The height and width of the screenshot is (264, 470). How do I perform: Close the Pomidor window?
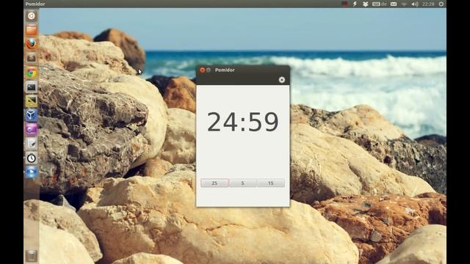coord(203,70)
